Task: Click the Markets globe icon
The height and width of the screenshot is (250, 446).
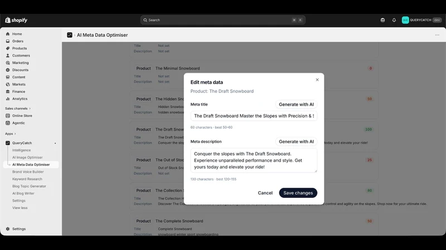Action: [8, 84]
